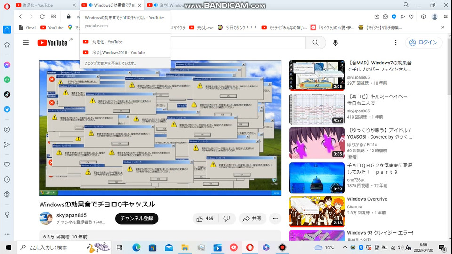The image size is (452, 254).
Task: Expand the system tray hidden icons chevron
Action: [x=345, y=247]
